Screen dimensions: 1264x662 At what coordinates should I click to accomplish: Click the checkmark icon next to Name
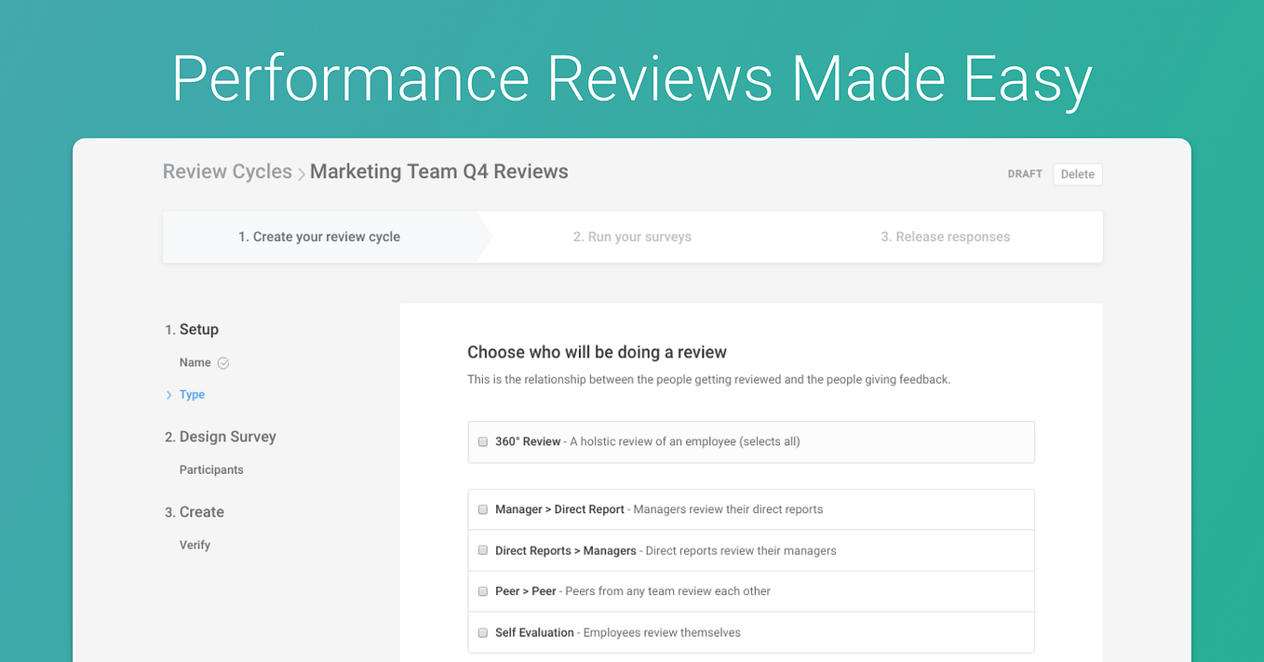(x=222, y=363)
